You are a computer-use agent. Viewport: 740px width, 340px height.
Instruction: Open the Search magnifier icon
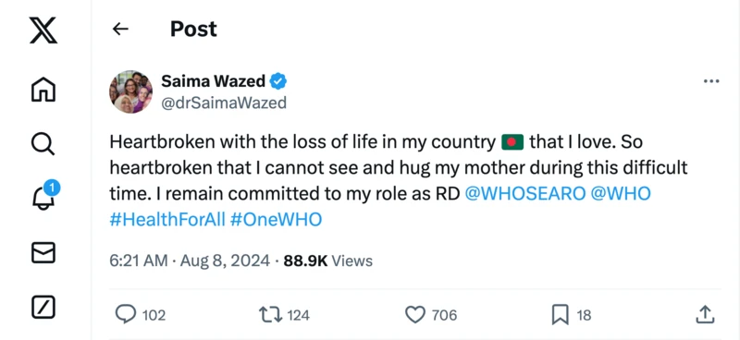click(43, 143)
